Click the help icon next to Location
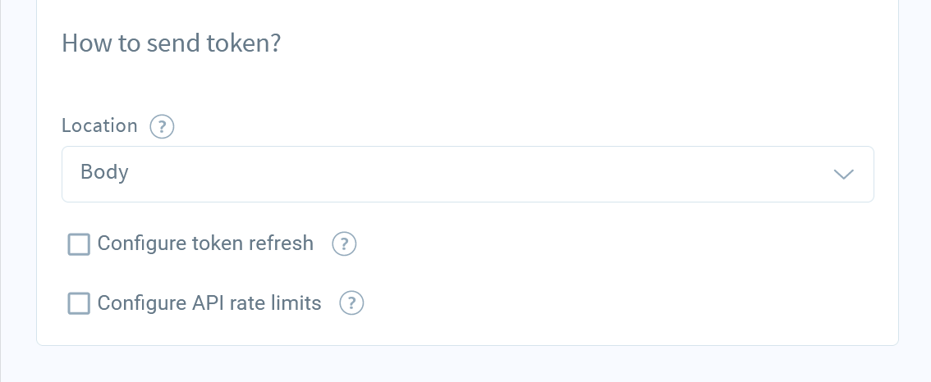This screenshot has height=382, width=931. pos(162,126)
